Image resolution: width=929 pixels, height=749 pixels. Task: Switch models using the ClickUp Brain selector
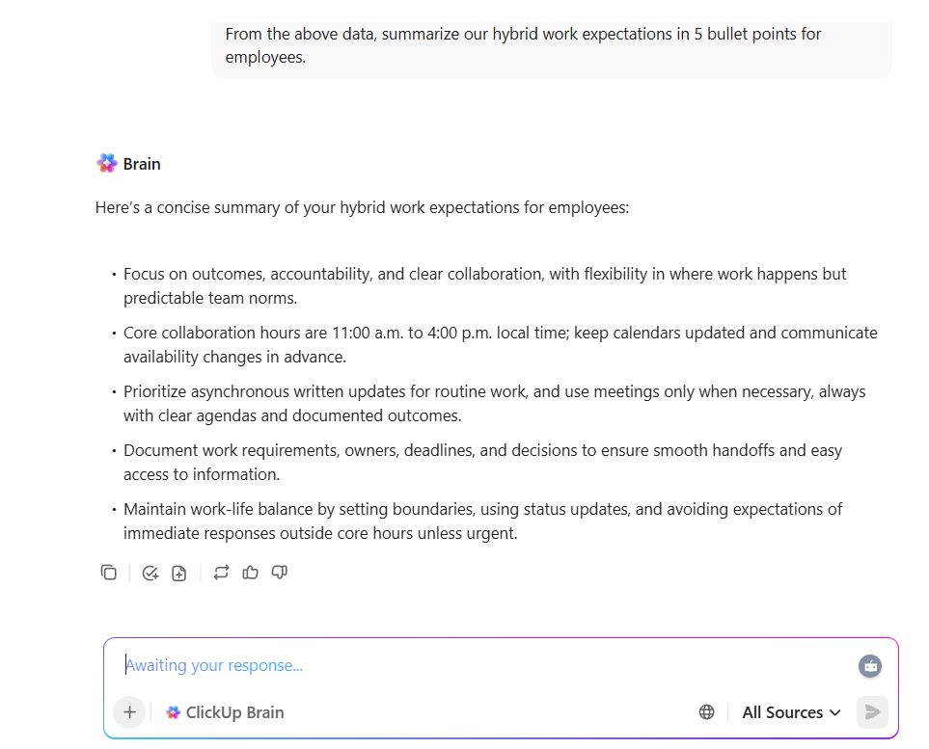224,711
